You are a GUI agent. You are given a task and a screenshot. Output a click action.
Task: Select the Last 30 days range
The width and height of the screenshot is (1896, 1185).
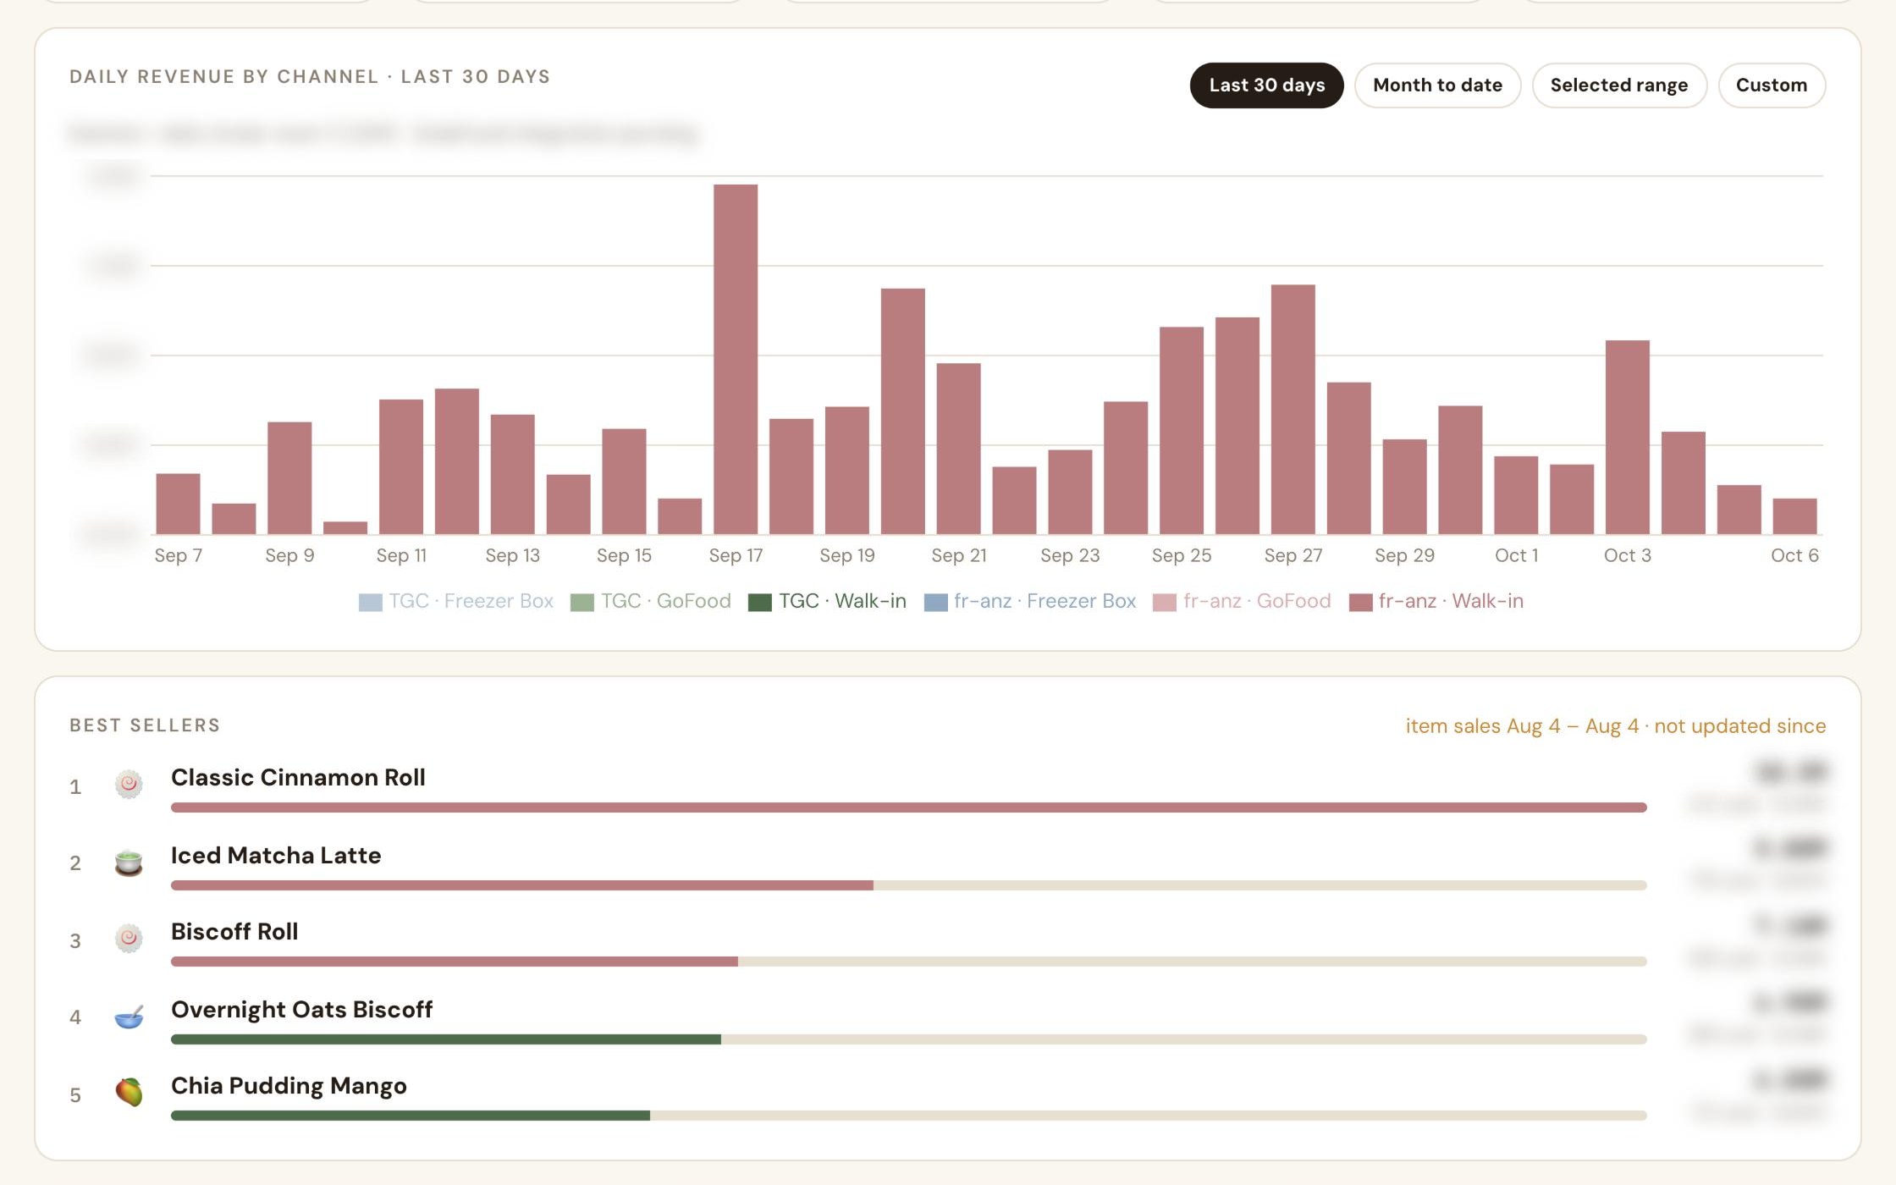click(x=1266, y=85)
